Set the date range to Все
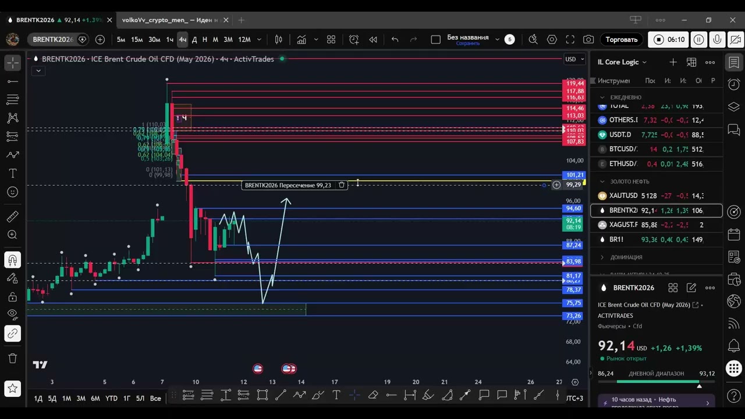The image size is (745, 419). tap(155, 399)
